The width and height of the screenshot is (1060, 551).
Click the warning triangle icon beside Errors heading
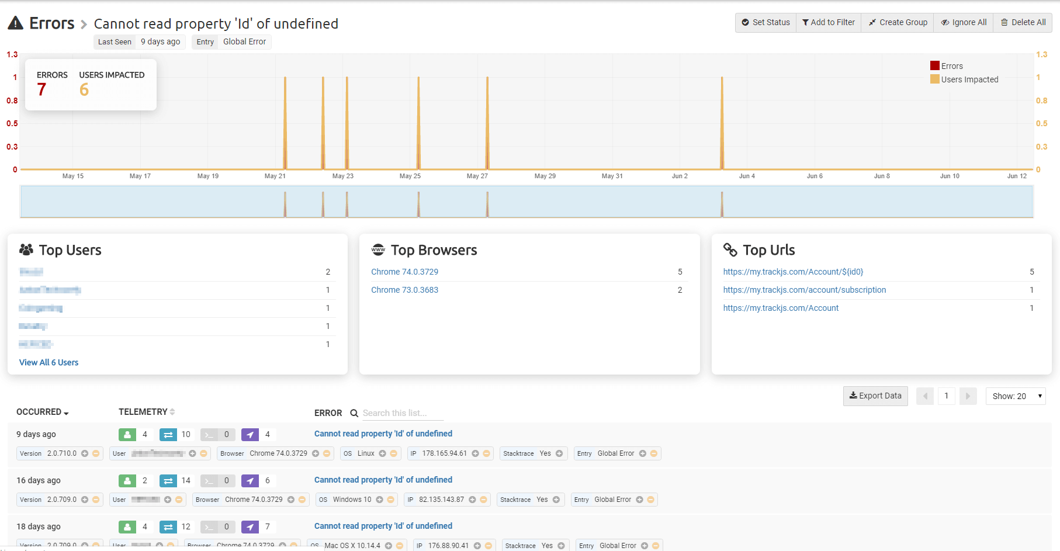(16, 23)
